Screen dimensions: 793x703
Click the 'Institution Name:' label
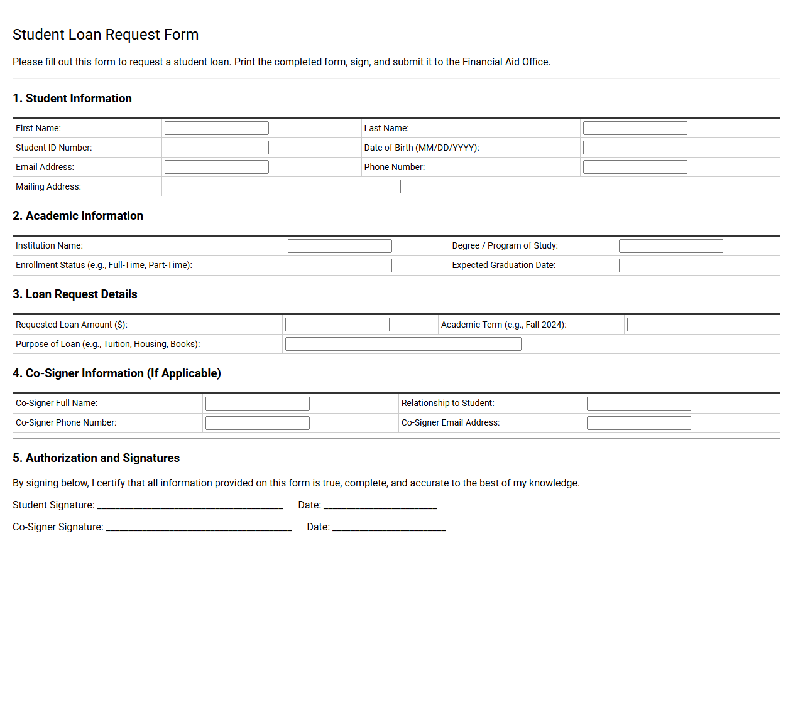tap(49, 245)
